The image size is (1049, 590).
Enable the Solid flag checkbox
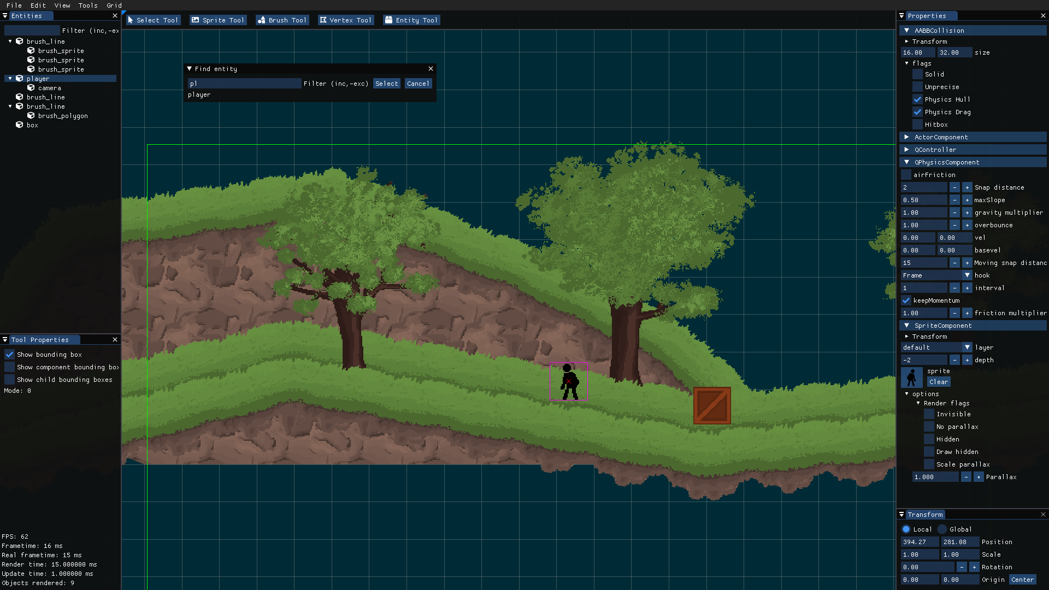[917, 74]
